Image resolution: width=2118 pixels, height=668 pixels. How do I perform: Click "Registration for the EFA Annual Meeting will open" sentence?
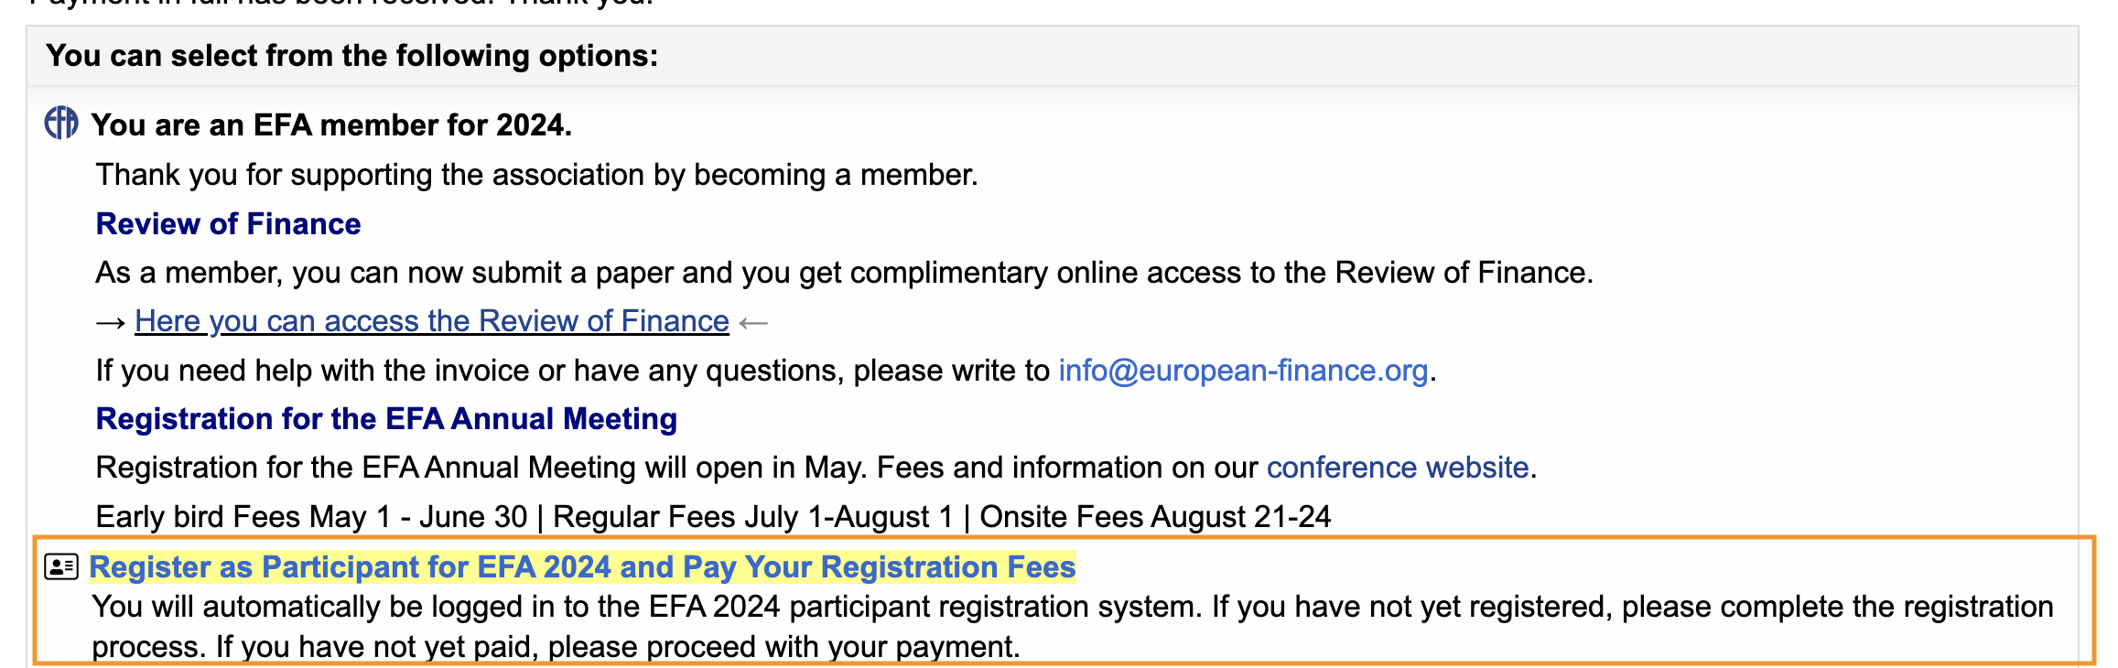677,468
